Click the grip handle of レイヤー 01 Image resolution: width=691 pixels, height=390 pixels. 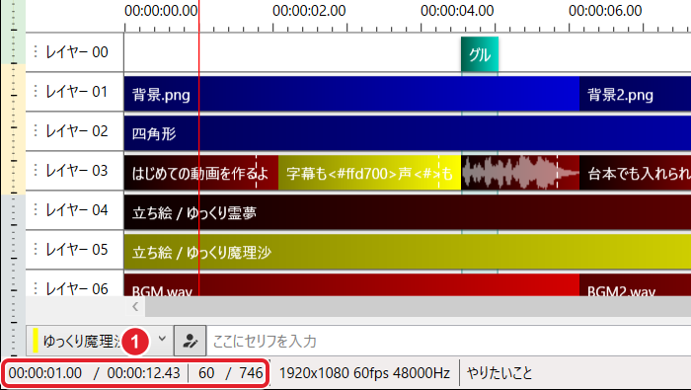coord(36,91)
